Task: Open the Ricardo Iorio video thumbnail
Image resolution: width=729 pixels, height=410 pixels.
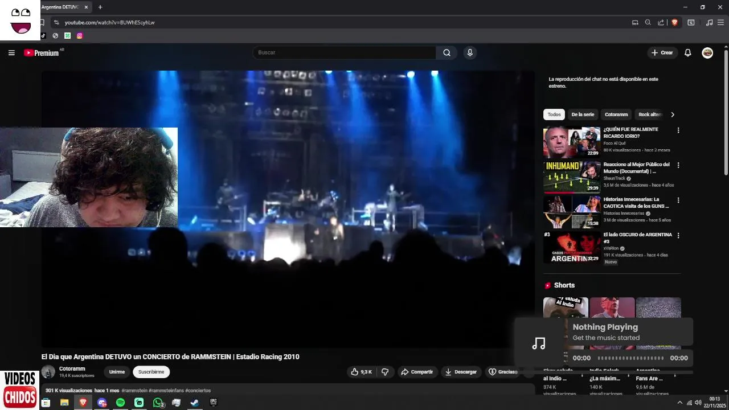Action: [x=572, y=142]
